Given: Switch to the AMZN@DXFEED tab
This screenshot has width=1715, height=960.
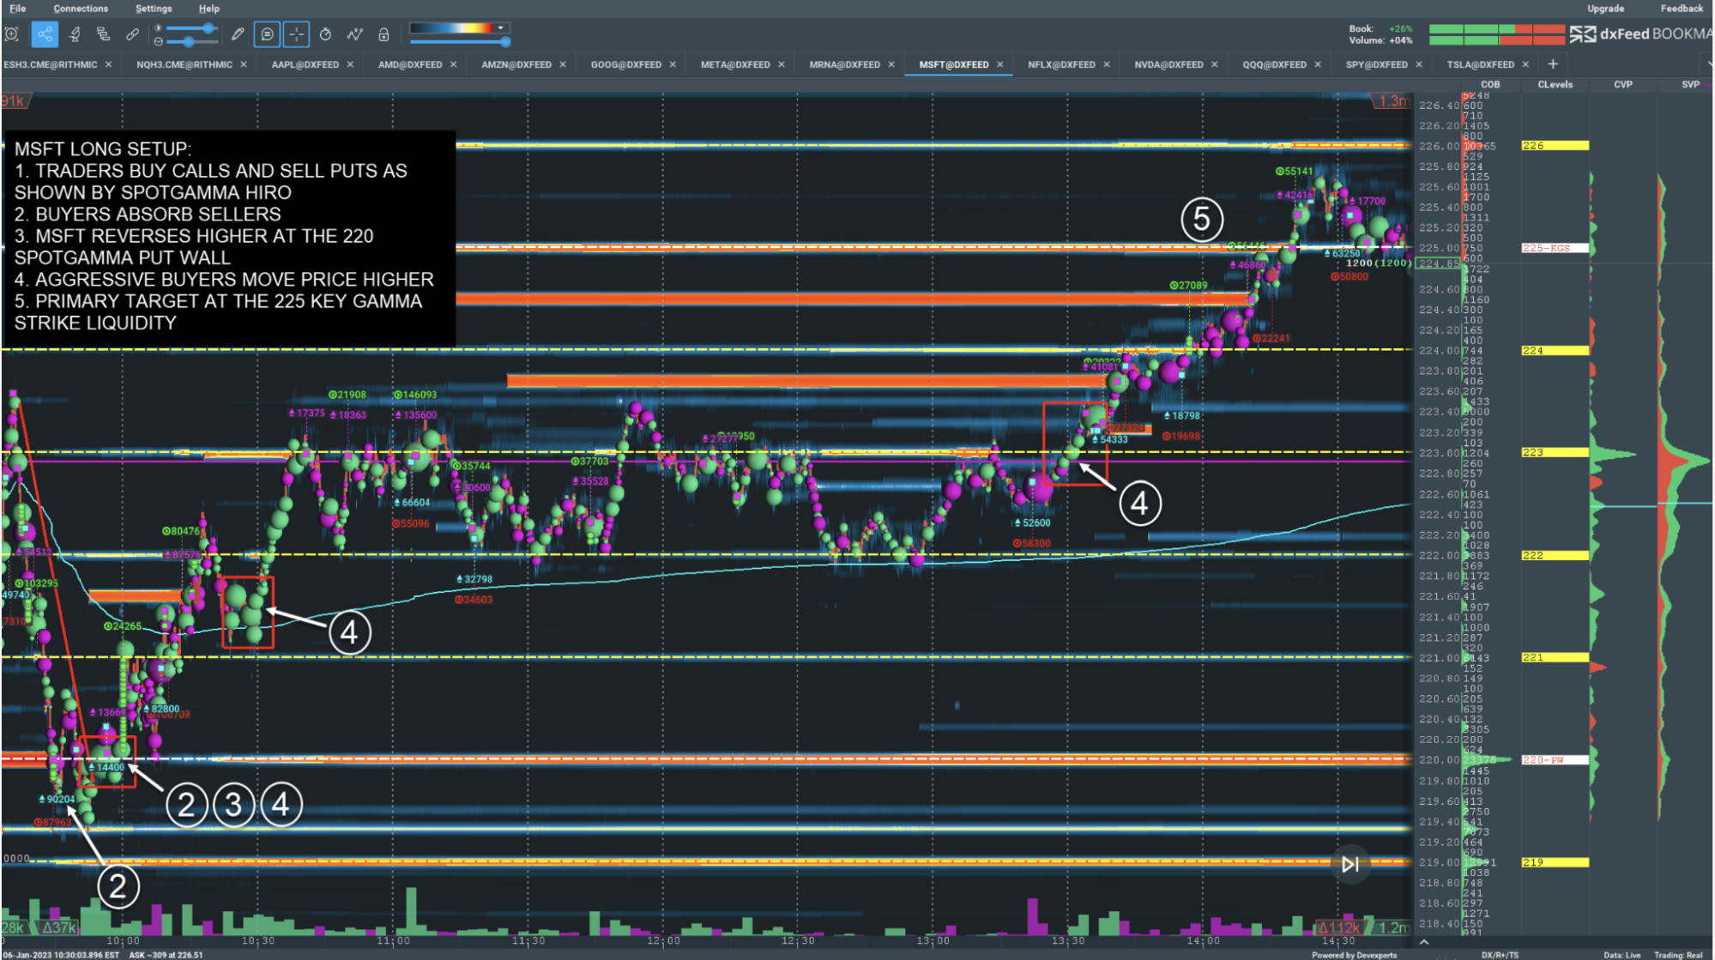Looking at the screenshot, I should click(x=516, y=64).
